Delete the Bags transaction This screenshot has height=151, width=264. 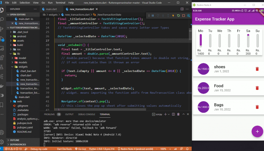pos(257,107)
